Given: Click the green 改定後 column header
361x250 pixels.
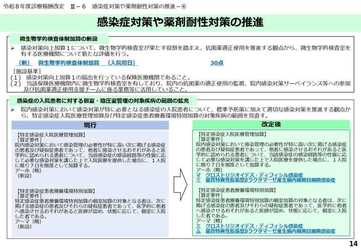Looking at the screenshot, I should [x=271, y=124].
